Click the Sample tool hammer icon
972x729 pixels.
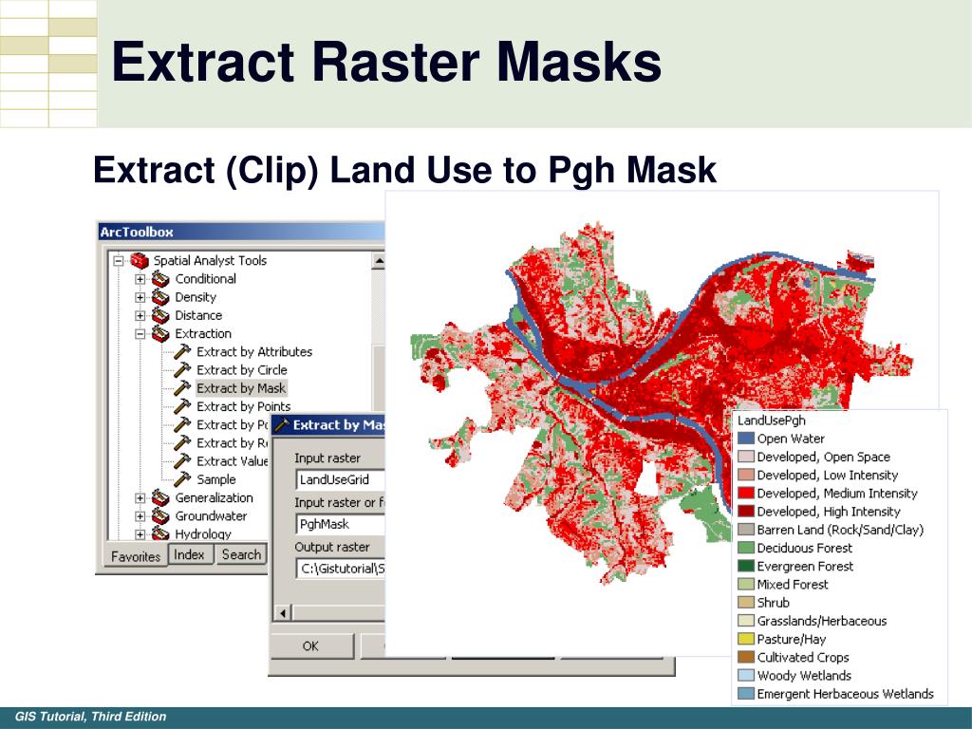[182, 479]
